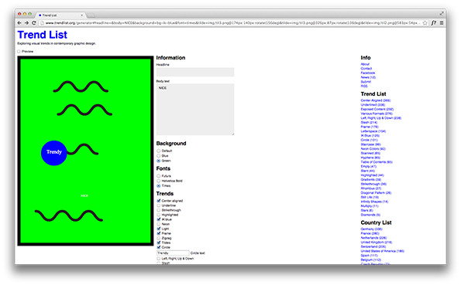Viewport: 461px width, 285px height.
Task: Open the Center Aligned trend link
Action: point(376,100)
